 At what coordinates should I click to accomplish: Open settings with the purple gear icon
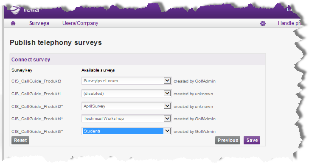coord(263,24)
